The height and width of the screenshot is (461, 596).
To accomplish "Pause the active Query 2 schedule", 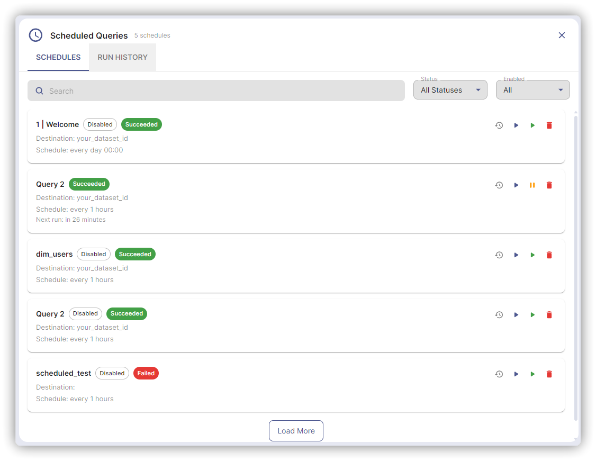I will click(532, 185).
